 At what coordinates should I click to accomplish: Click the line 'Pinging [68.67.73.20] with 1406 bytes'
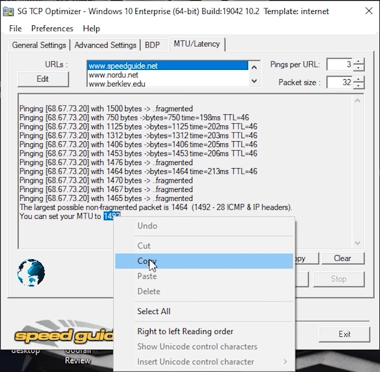pos(139,144)
